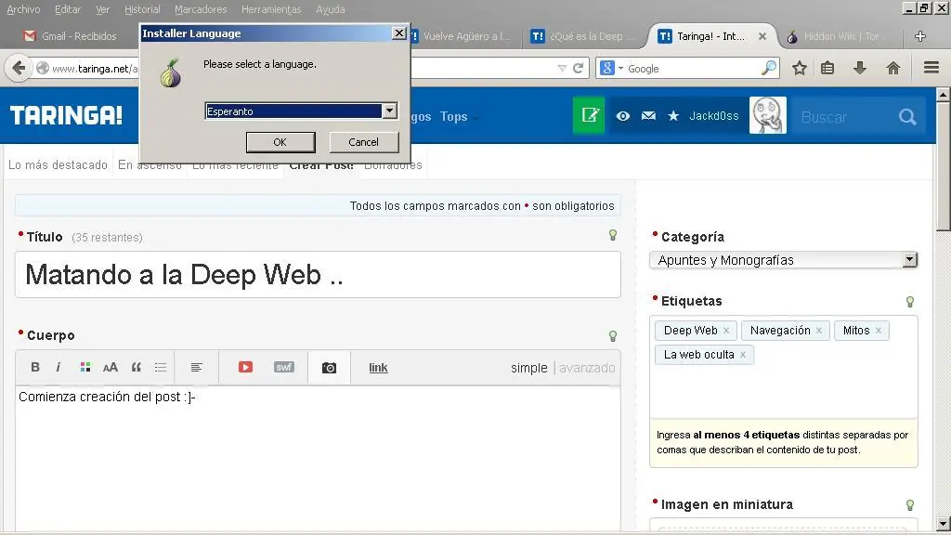Remove the Navegación tag
951x535 pixels.
[819, 331]
